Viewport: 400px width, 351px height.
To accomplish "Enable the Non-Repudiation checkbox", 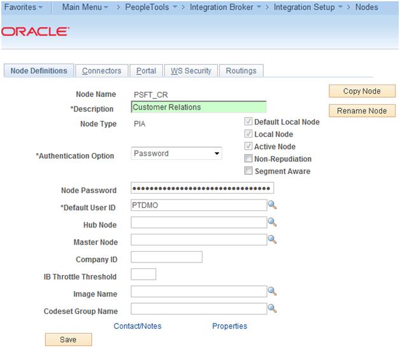I will [x=248, y=159].
